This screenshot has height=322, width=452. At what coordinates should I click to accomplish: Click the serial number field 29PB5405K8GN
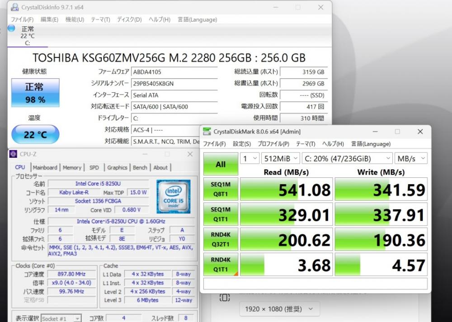coord(174,83)
